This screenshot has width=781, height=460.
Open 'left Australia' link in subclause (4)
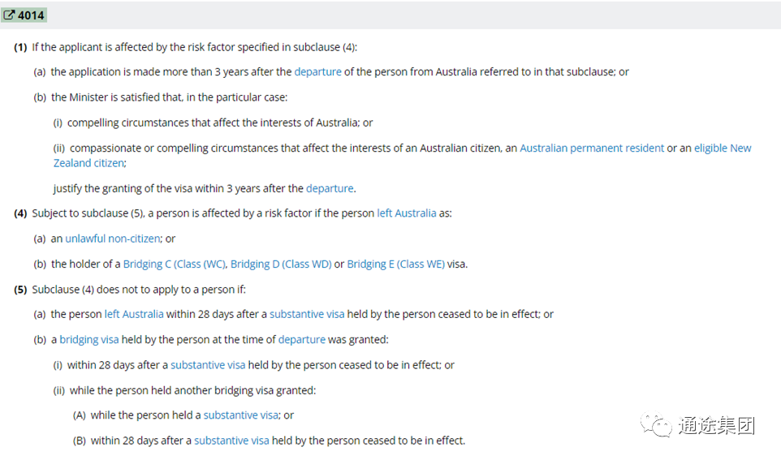(407, 213)
